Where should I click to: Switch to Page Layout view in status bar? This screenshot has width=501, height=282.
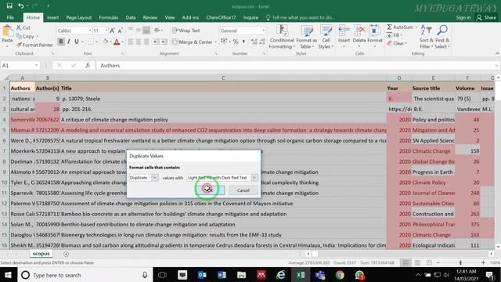point(417,262)
